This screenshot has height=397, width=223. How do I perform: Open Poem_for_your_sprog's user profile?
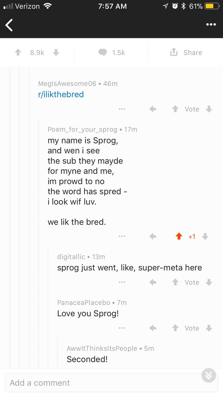click(82, 129)
